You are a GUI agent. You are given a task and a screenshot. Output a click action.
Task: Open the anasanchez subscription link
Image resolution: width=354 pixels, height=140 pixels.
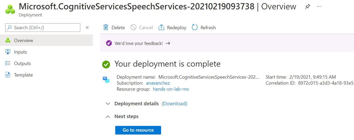[x=158, y=83]
